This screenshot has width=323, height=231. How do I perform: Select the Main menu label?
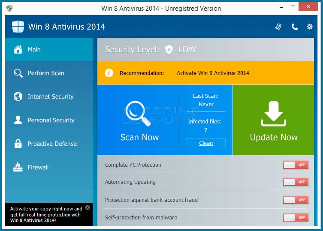[x=34, y=49]
